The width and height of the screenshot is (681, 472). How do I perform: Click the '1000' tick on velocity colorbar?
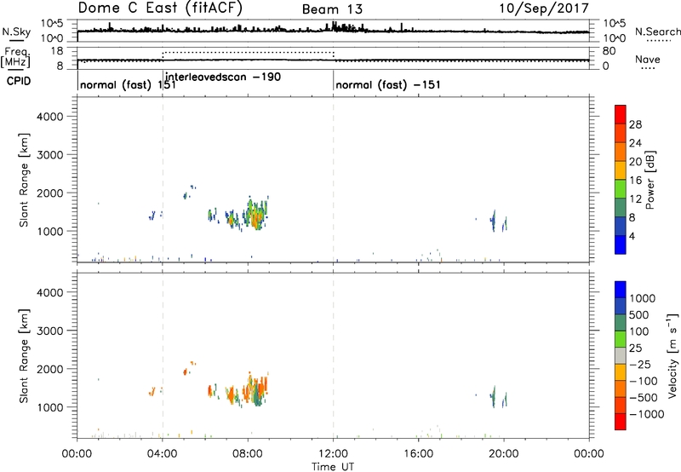tap(642, 298)
